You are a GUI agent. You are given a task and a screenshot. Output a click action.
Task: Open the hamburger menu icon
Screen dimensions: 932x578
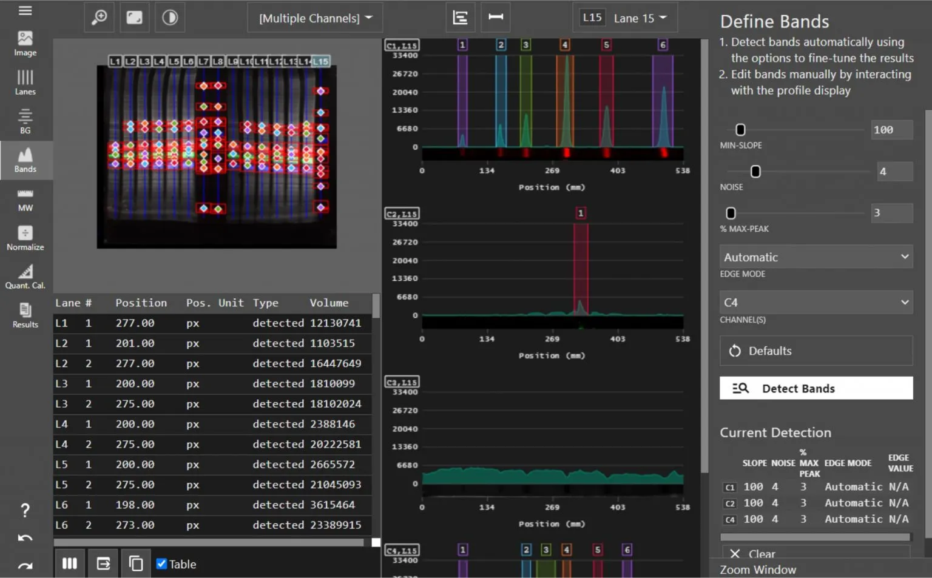click(x=25, y=11)
